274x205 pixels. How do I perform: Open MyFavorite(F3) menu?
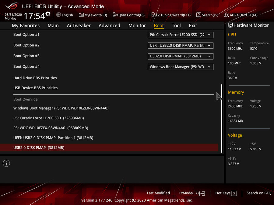click(93, 15)
